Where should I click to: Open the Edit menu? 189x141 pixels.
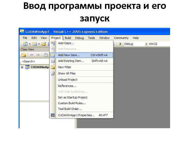pos(34,38)
